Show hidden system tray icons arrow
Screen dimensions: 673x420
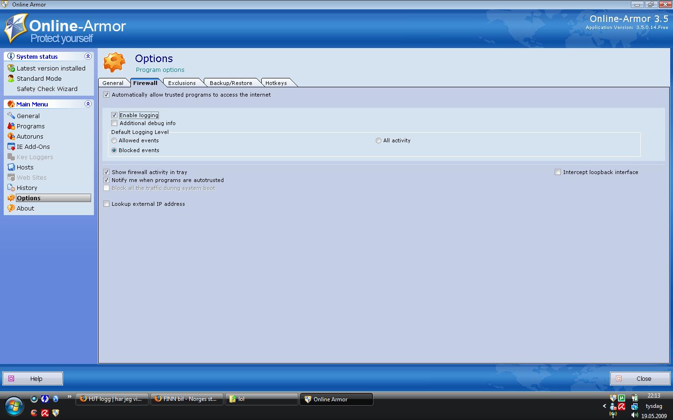604,406
